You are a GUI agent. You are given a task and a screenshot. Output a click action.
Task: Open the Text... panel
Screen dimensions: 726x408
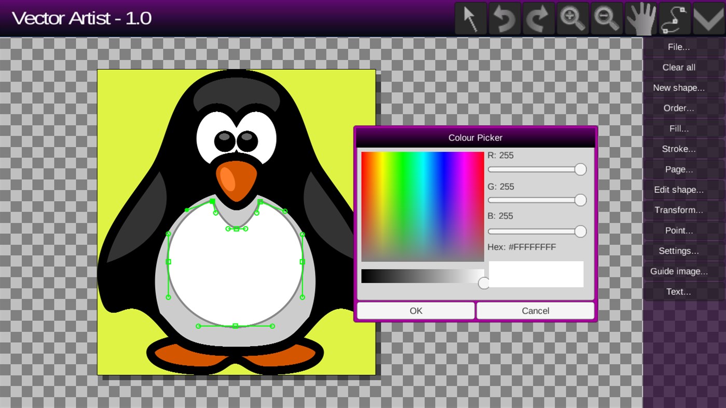[678, 291]
